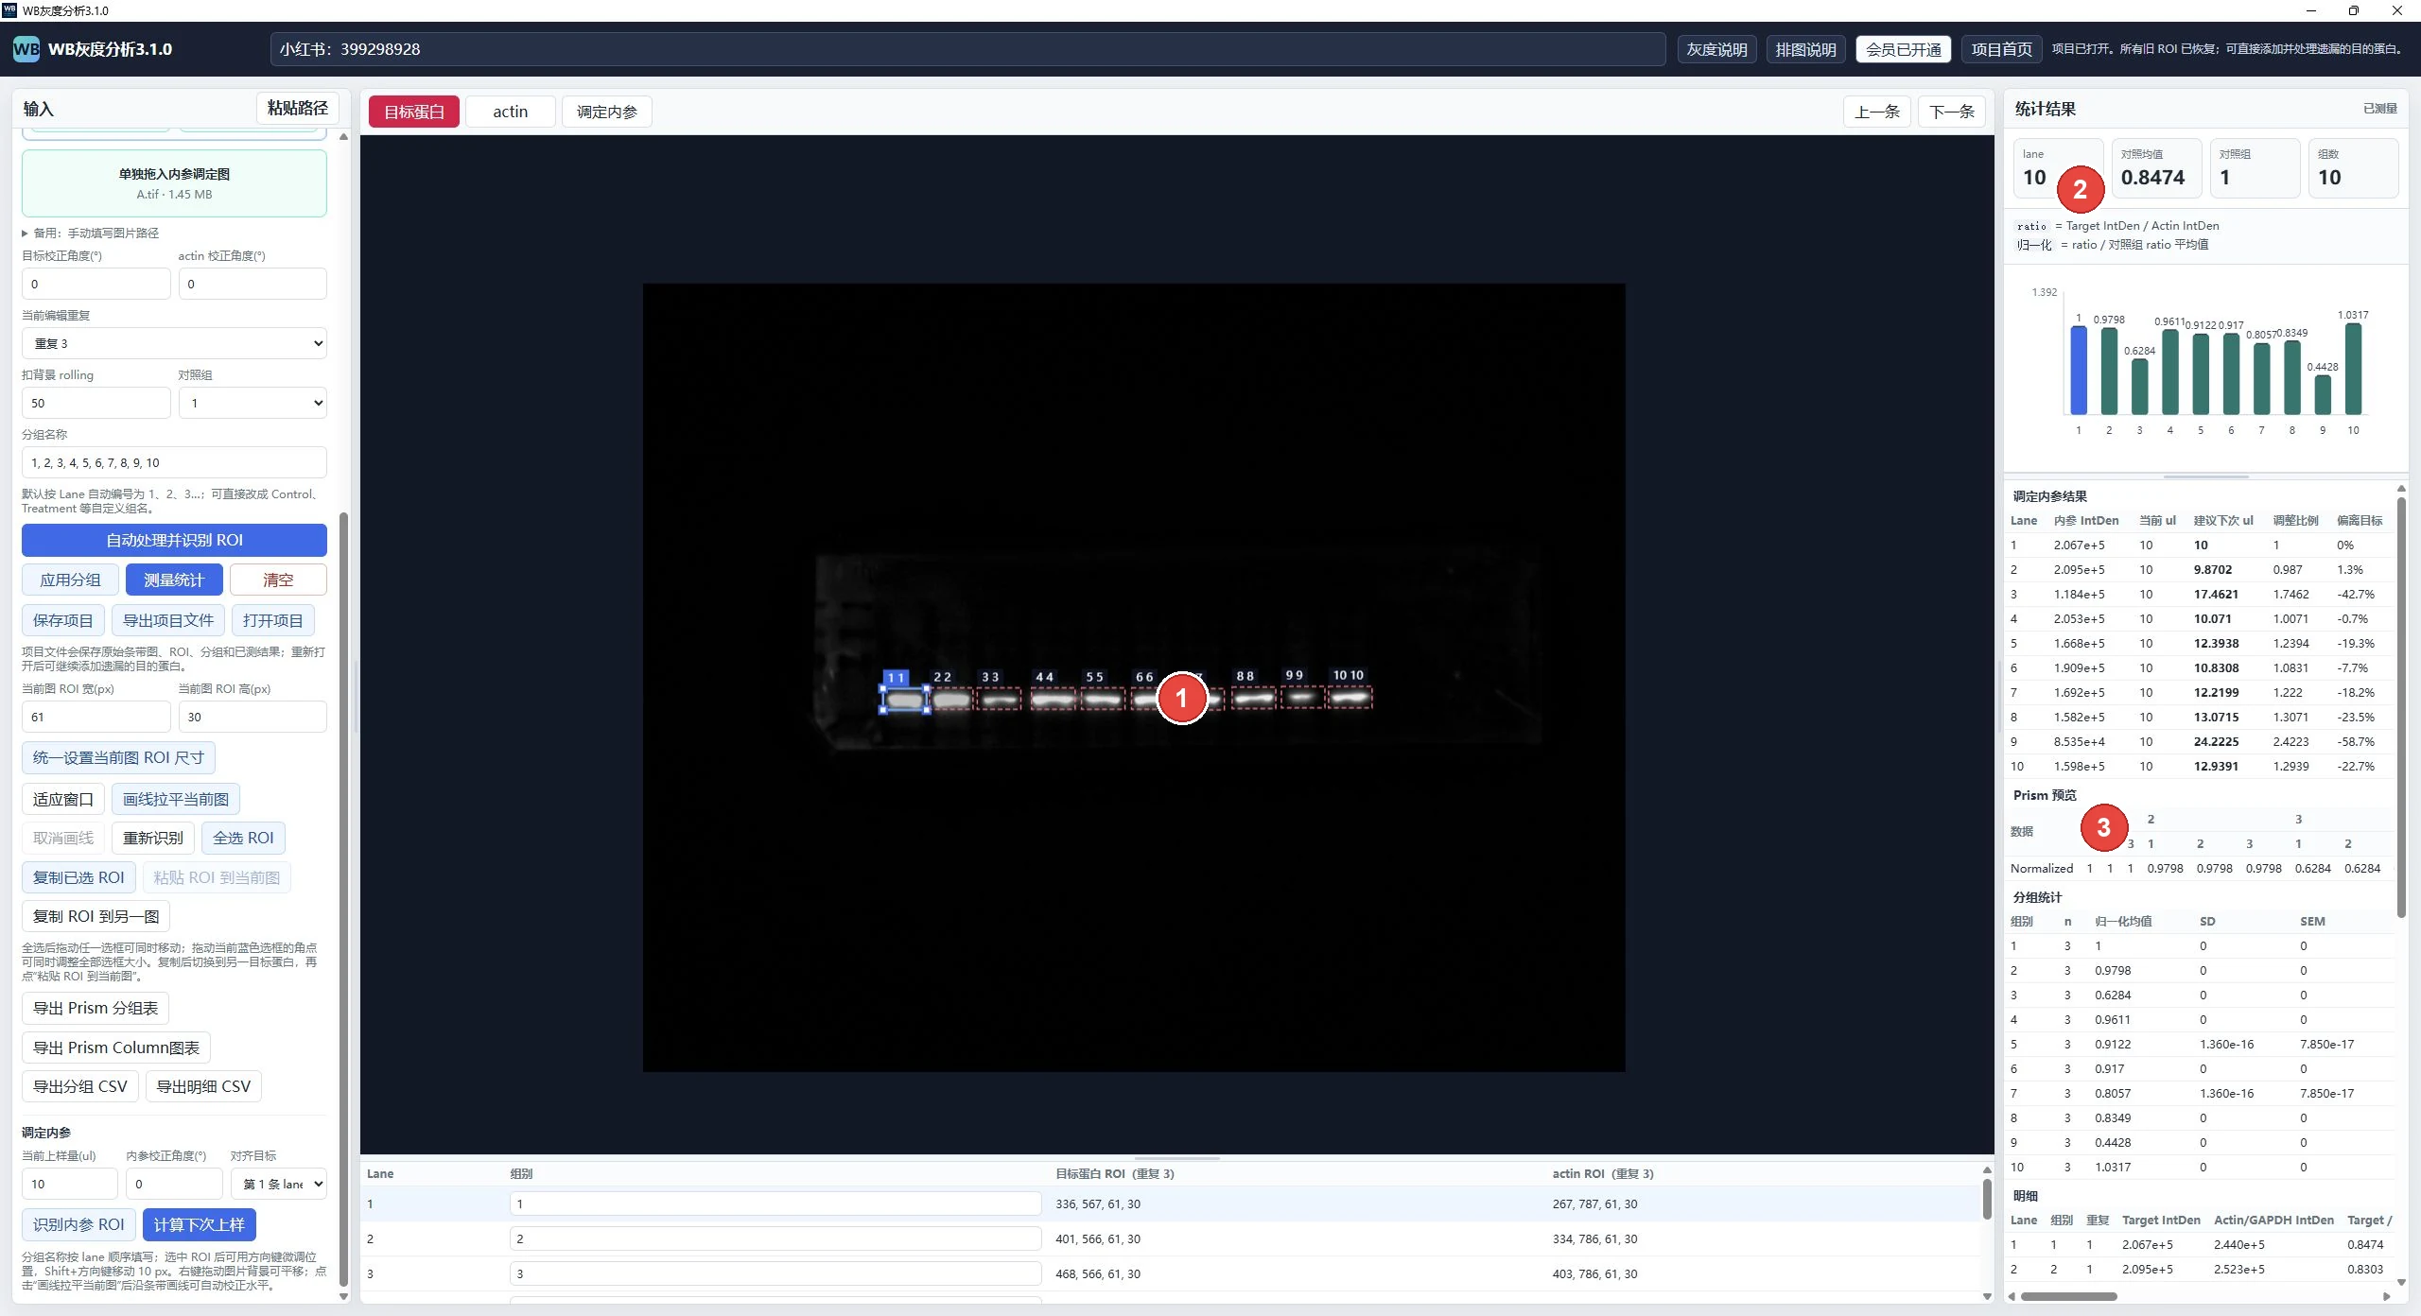Screen dimensions: 2421x1316
Task: Click the blue bar for group 1 in chart
Action: (x=2079, y=370)
